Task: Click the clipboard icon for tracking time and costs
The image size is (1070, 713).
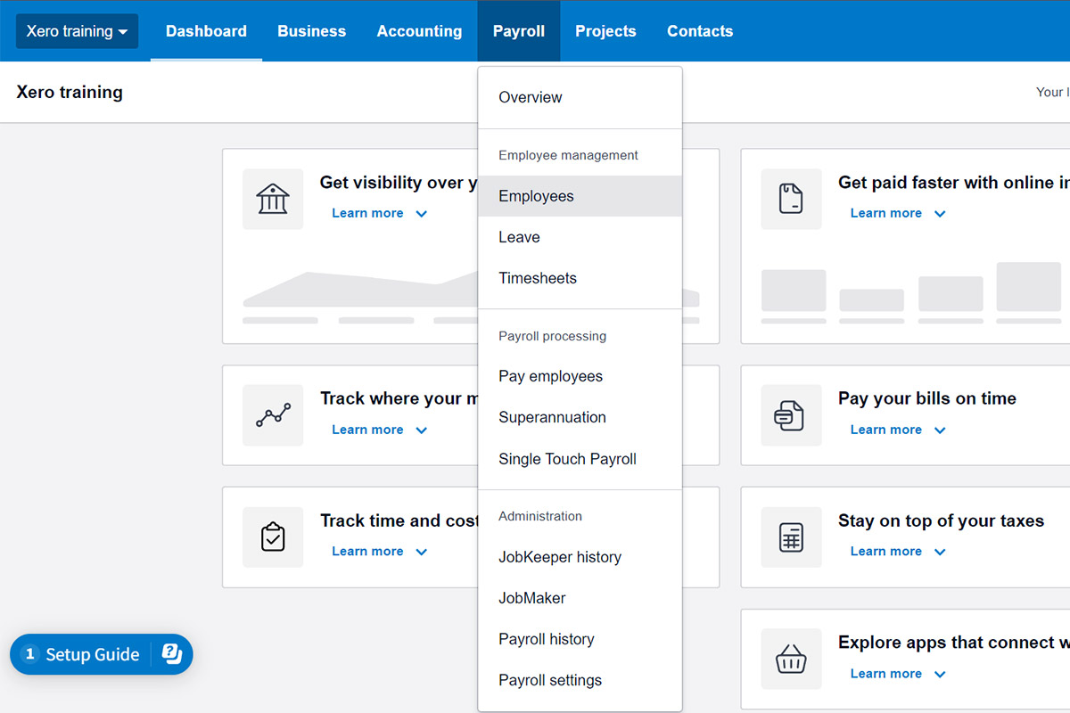Action: [273, 537]
